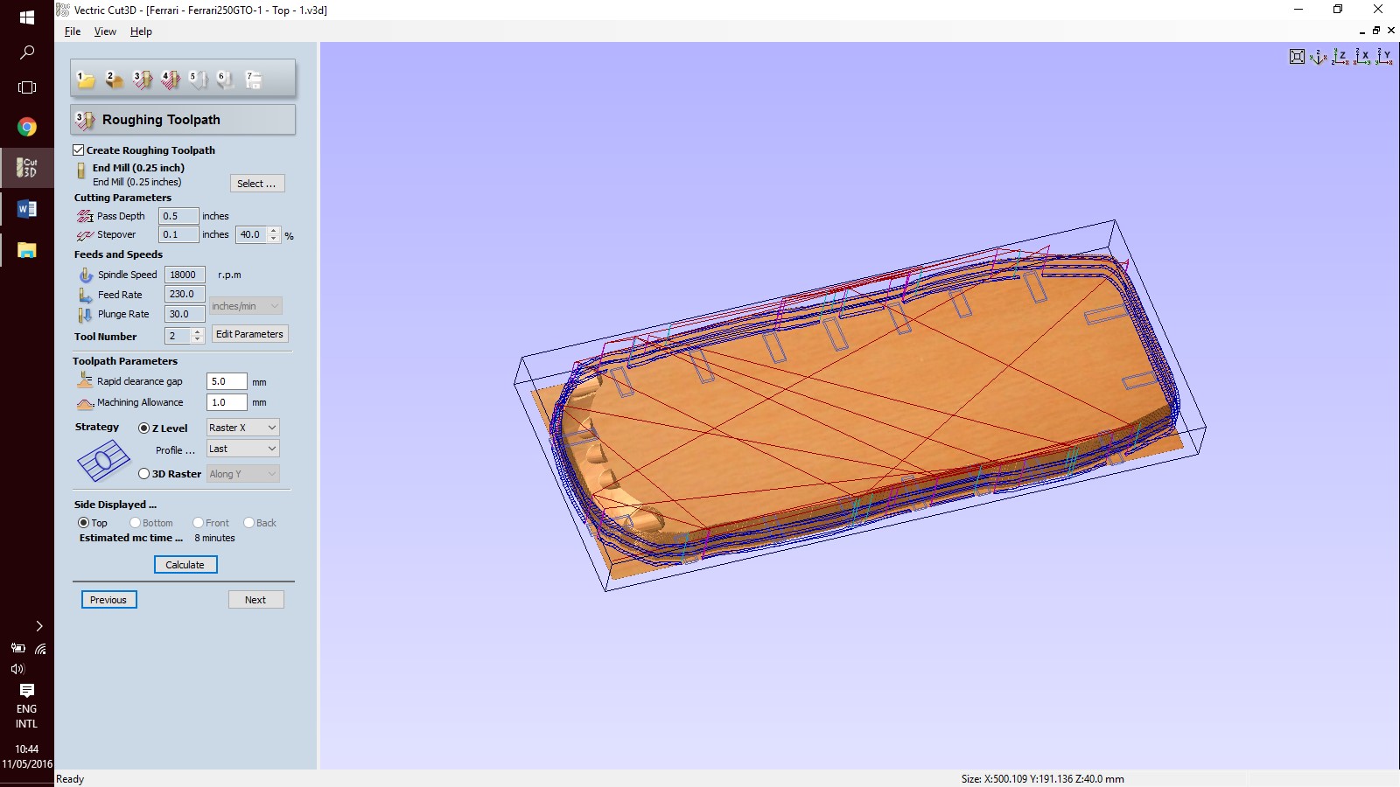Choose Back side displayed
The width and height of the screenshot is (1400, 787).
click(x=249, y=523)
